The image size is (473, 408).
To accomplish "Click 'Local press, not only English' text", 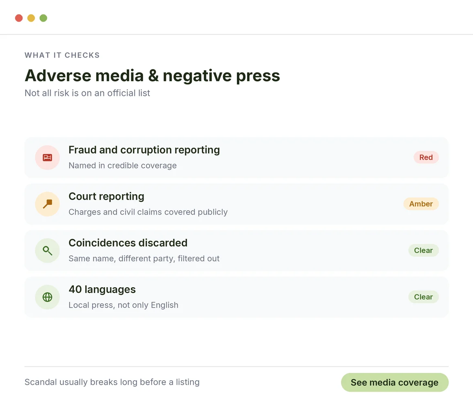I will 124,305.
